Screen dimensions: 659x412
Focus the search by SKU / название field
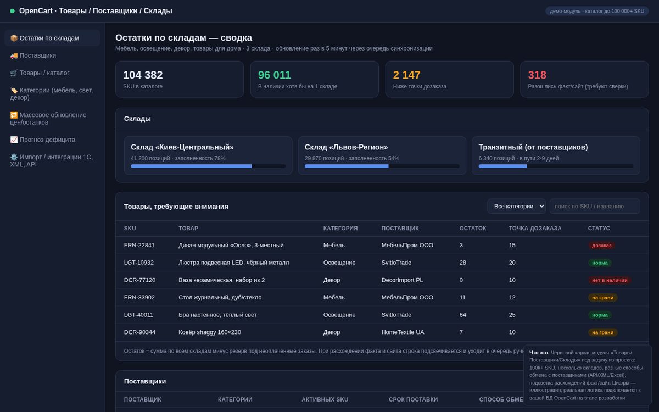(595, 206)
